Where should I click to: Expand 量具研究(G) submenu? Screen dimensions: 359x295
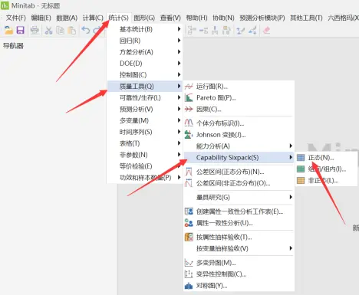coord(239,197)
